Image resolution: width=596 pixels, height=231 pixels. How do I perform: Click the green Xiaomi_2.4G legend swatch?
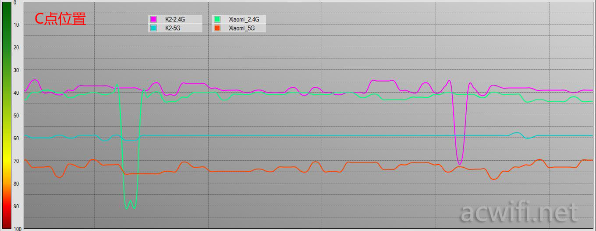point(217,19)
